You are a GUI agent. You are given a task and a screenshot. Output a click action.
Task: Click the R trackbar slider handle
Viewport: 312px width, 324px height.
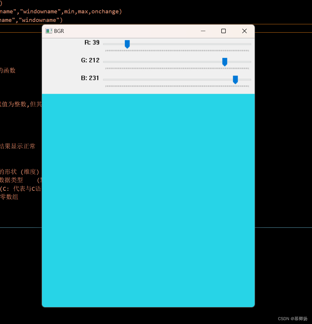127,44
